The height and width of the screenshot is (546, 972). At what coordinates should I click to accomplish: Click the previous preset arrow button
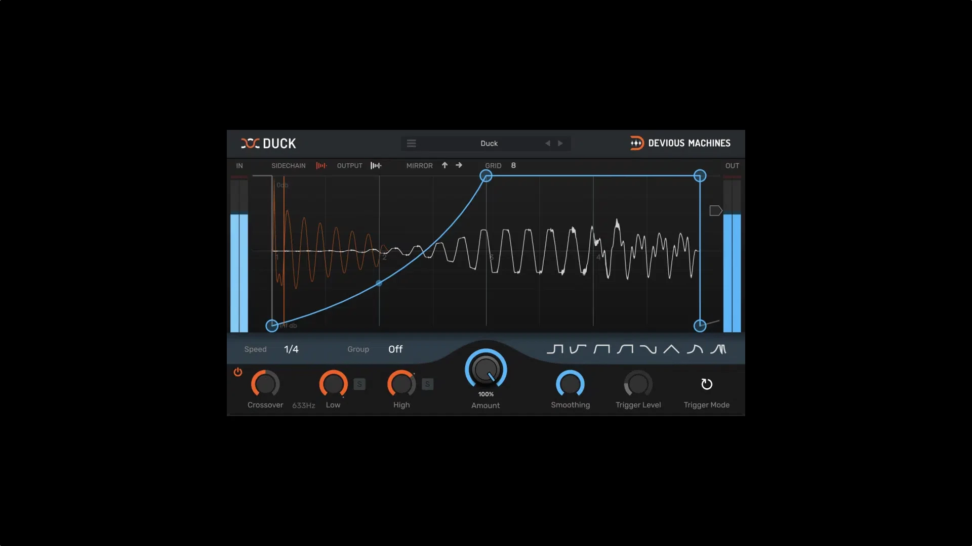tap(548, 144)
